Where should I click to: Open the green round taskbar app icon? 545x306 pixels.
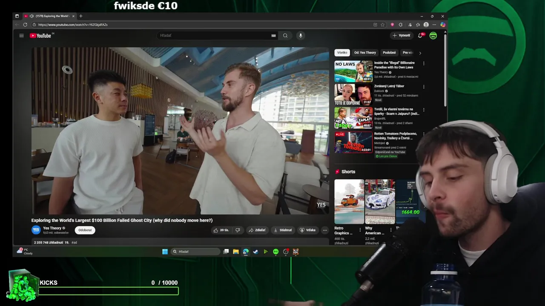(x=275, y=252)
